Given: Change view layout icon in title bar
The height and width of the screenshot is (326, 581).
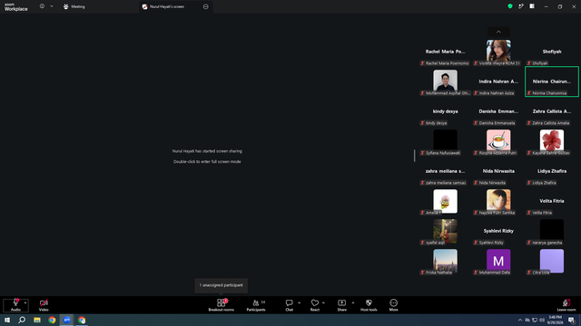Looking at the screenshot, I should click(x=532, y=6).
